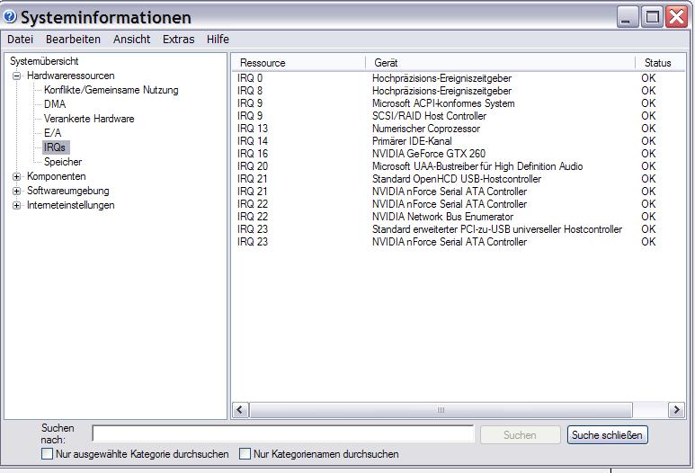Image resolution: width=695 pixels, height=473 pixels.
Task: Select the IRQs tree entry
Action: point(55,147)
